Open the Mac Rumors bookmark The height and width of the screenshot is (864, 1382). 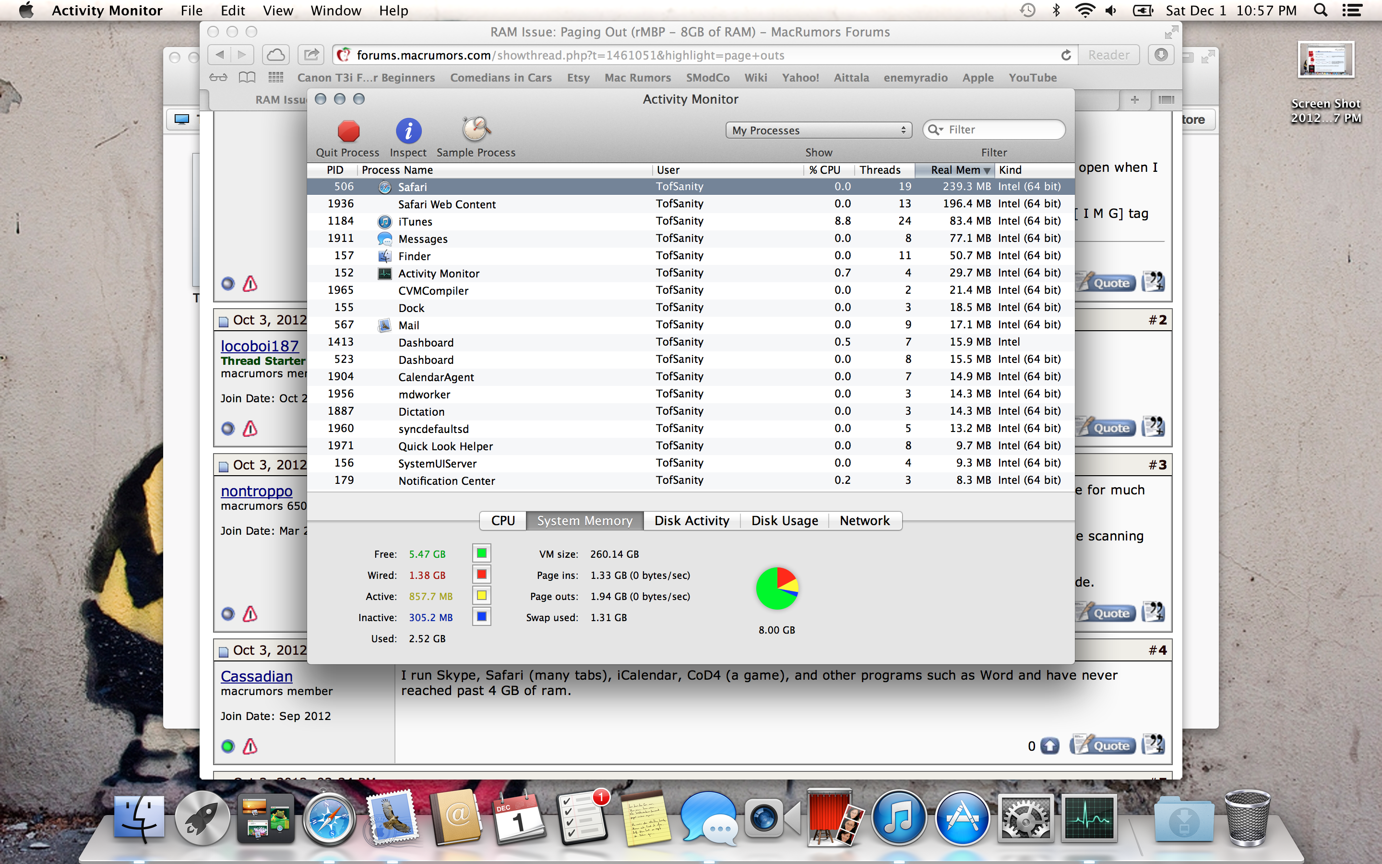(x=637, y=78)
